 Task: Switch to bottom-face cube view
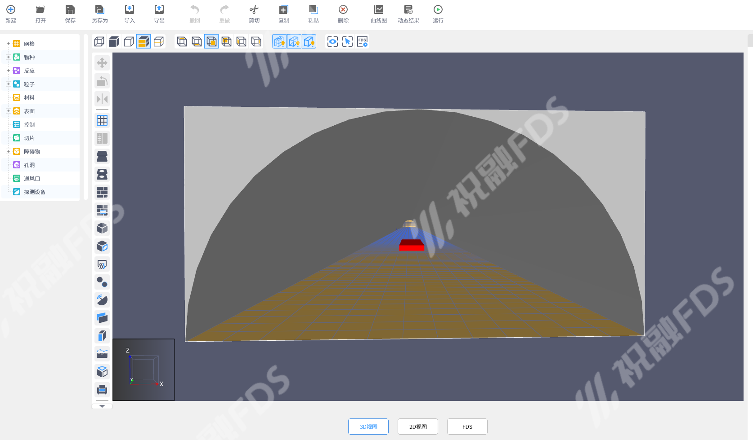point(197,42)
